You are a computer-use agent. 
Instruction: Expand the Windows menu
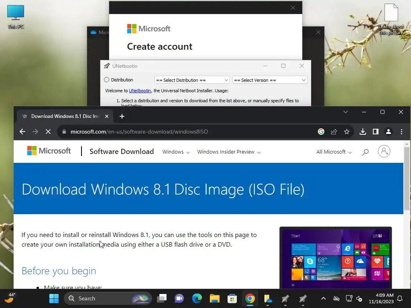(176, 152)
